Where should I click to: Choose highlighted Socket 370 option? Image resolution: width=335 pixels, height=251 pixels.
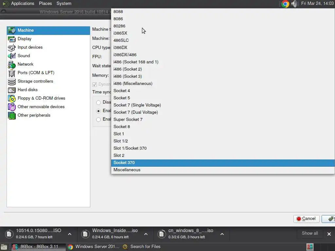(x=223, y=163)
